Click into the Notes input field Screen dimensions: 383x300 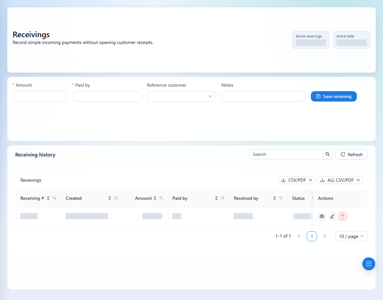point(263,96)
